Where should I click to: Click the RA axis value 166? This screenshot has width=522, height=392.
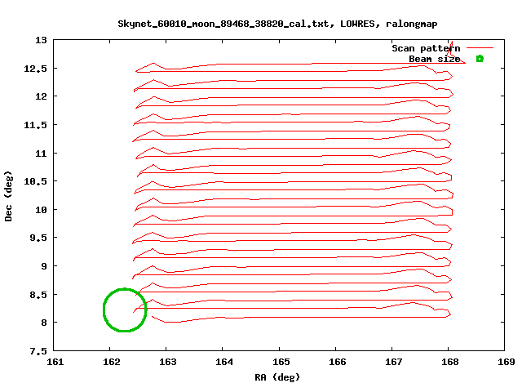(x=337, y=362)
